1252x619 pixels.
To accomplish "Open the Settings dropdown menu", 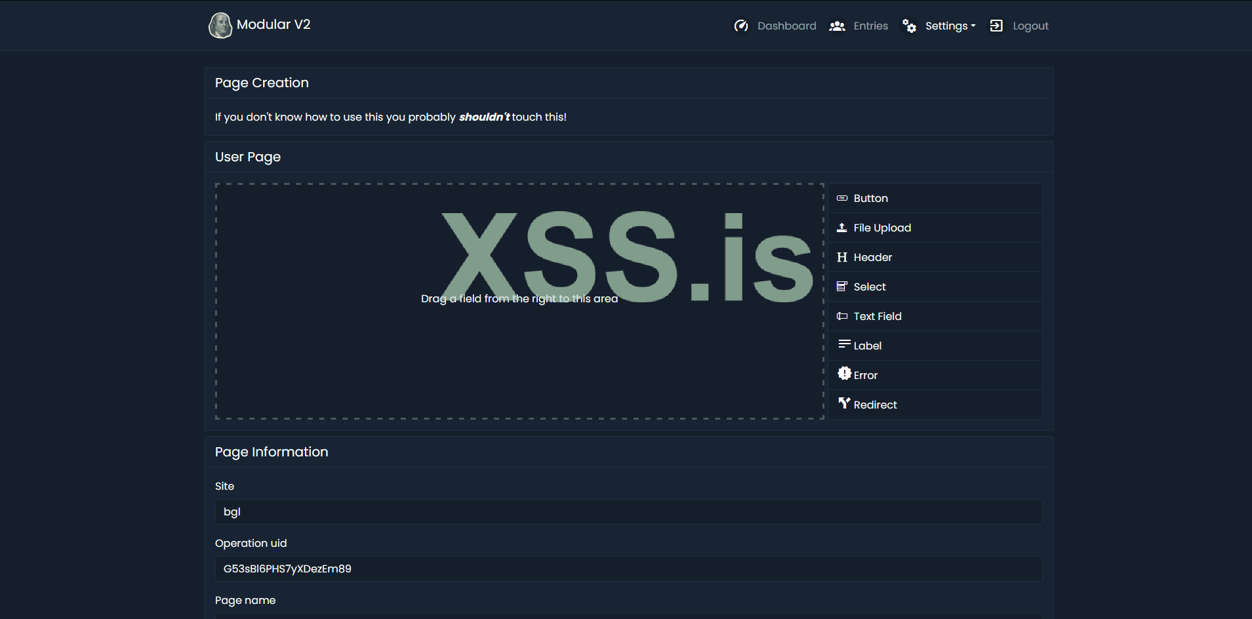I will pyautogui.click(x=950, y=26).
